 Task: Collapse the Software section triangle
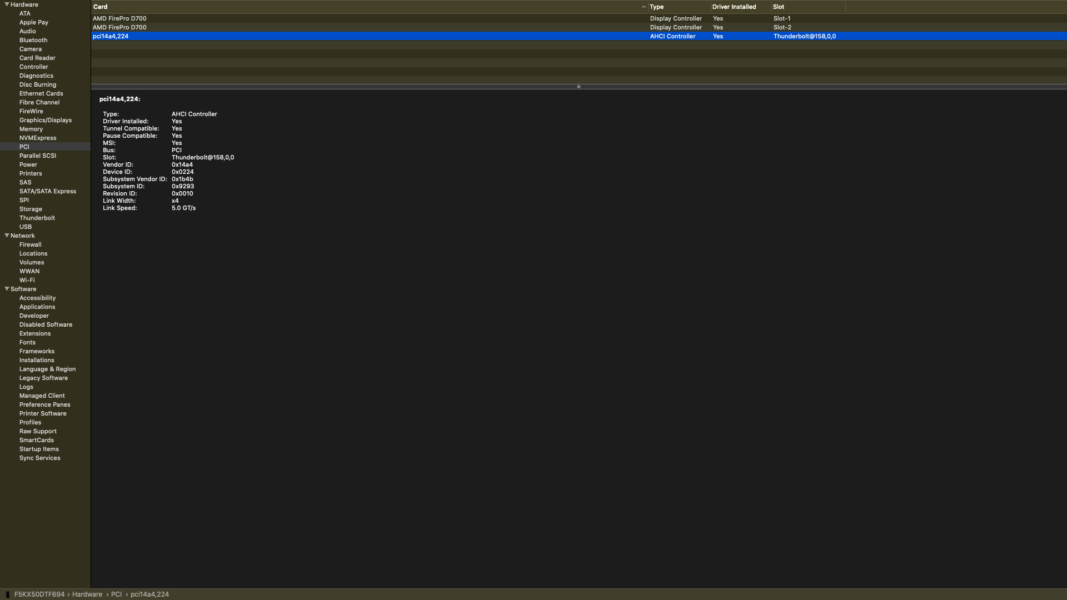[x=7, y=289]
